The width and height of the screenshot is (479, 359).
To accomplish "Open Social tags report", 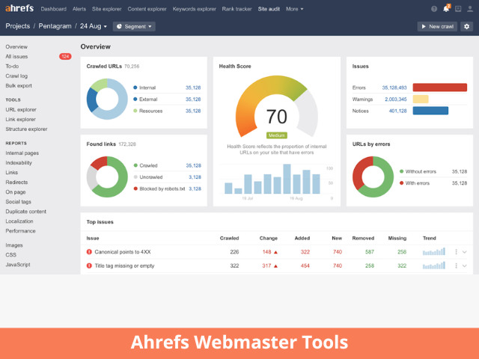I will click(18, 202).
